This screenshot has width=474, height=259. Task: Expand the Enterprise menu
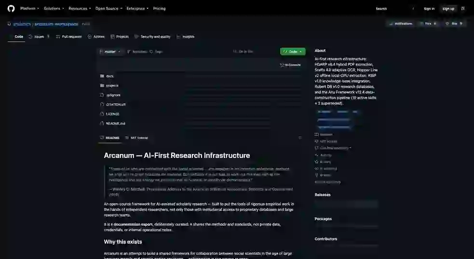tap(137, 9)
